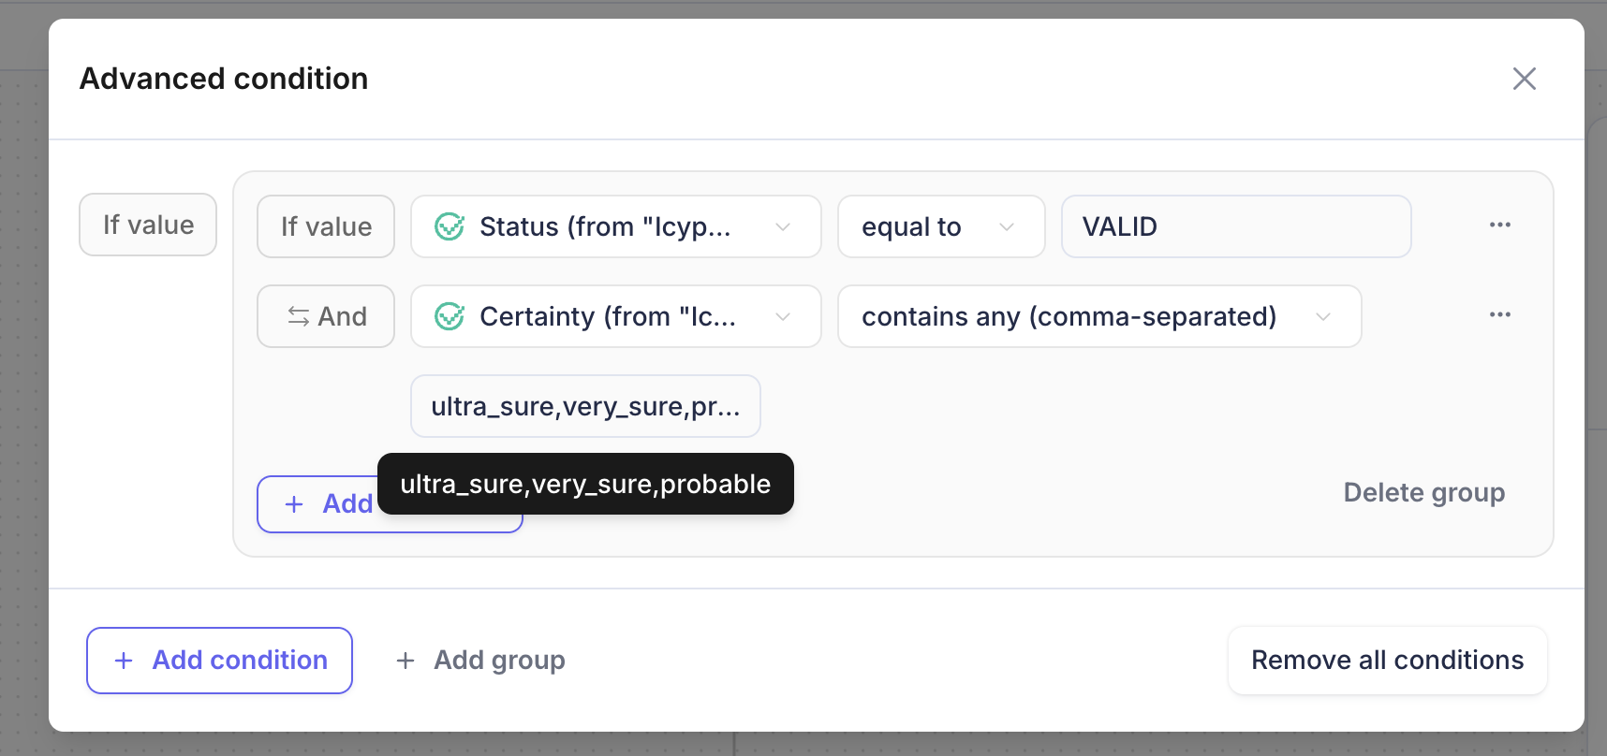Click the Status field green check icon
This screenshot has width=1607, height=756.
450,226
